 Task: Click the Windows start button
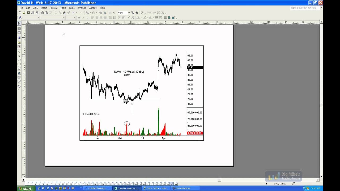coord(25,189)
